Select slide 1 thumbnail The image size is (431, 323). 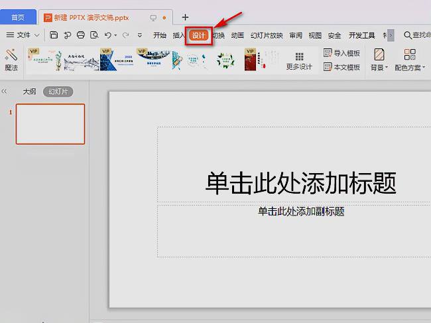pos(50,124)
